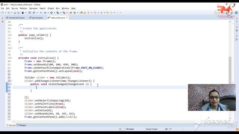This screenshot has height=134, width=239.
Task: Open the Run button dropdown arrow
Action: 54,13
